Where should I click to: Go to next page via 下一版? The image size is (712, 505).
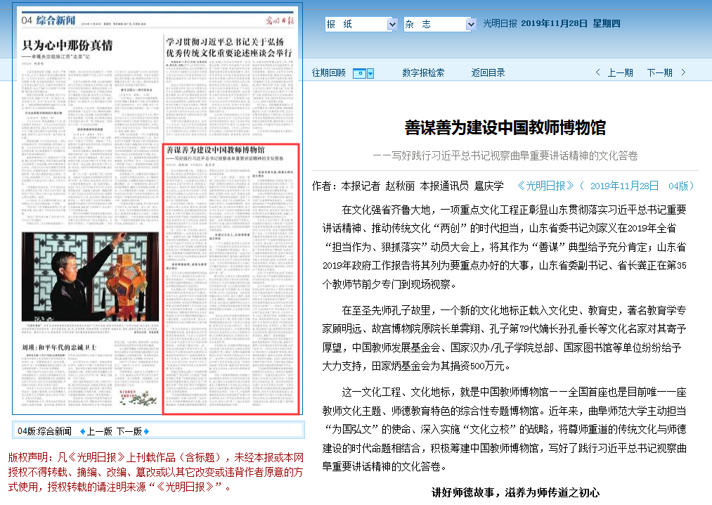pos(129,431)
